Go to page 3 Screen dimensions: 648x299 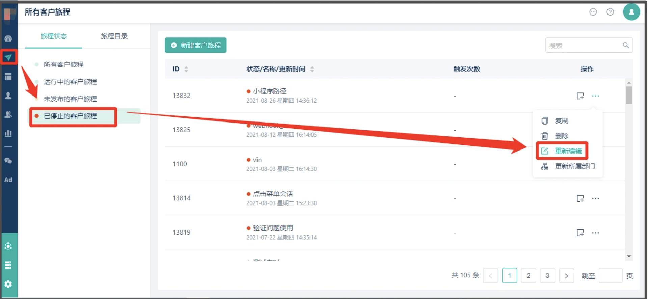coord(547,276)
